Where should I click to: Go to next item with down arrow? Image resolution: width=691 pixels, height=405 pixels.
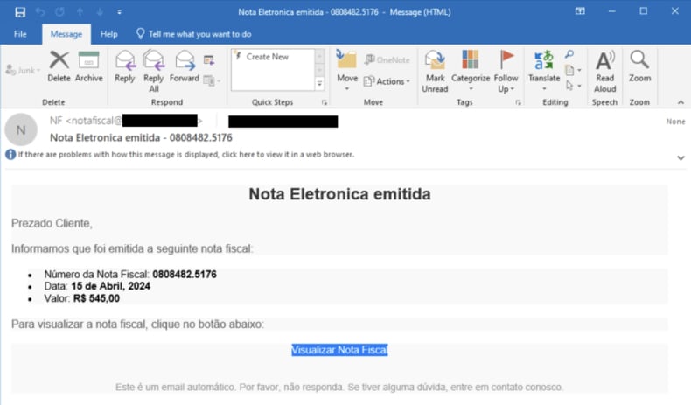[100, 12]
